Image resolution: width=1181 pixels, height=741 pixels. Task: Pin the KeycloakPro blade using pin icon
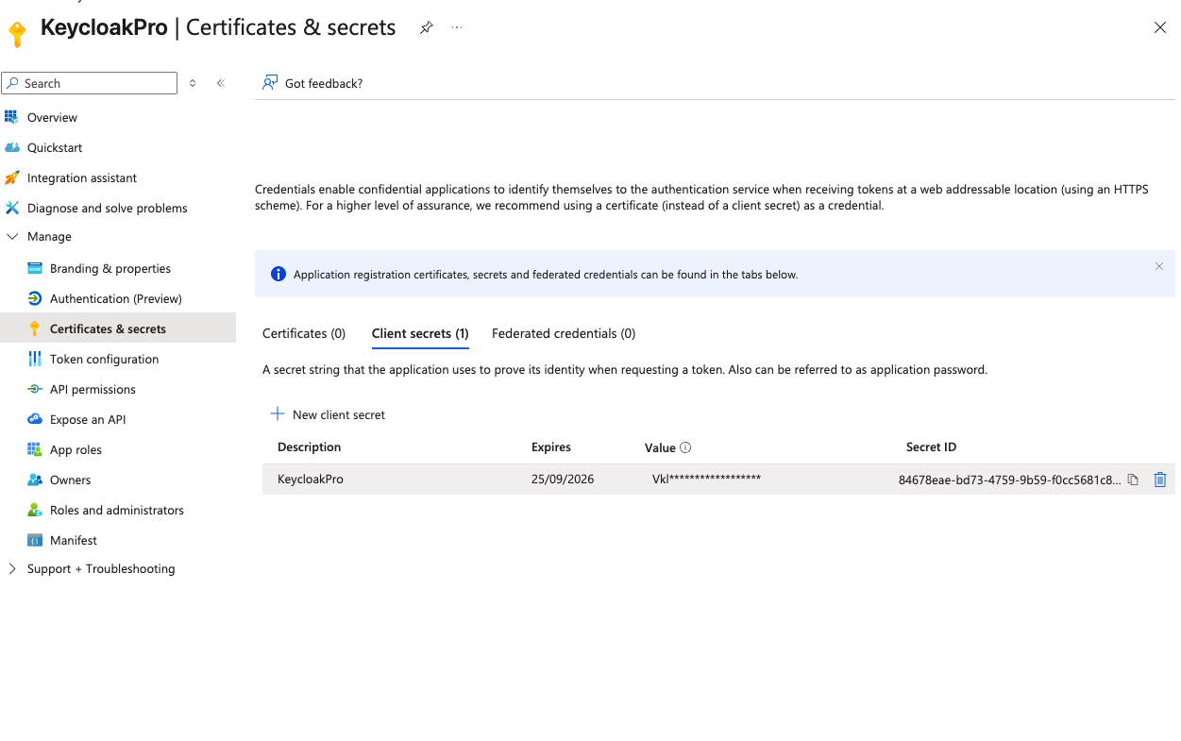tap(426, 28)
